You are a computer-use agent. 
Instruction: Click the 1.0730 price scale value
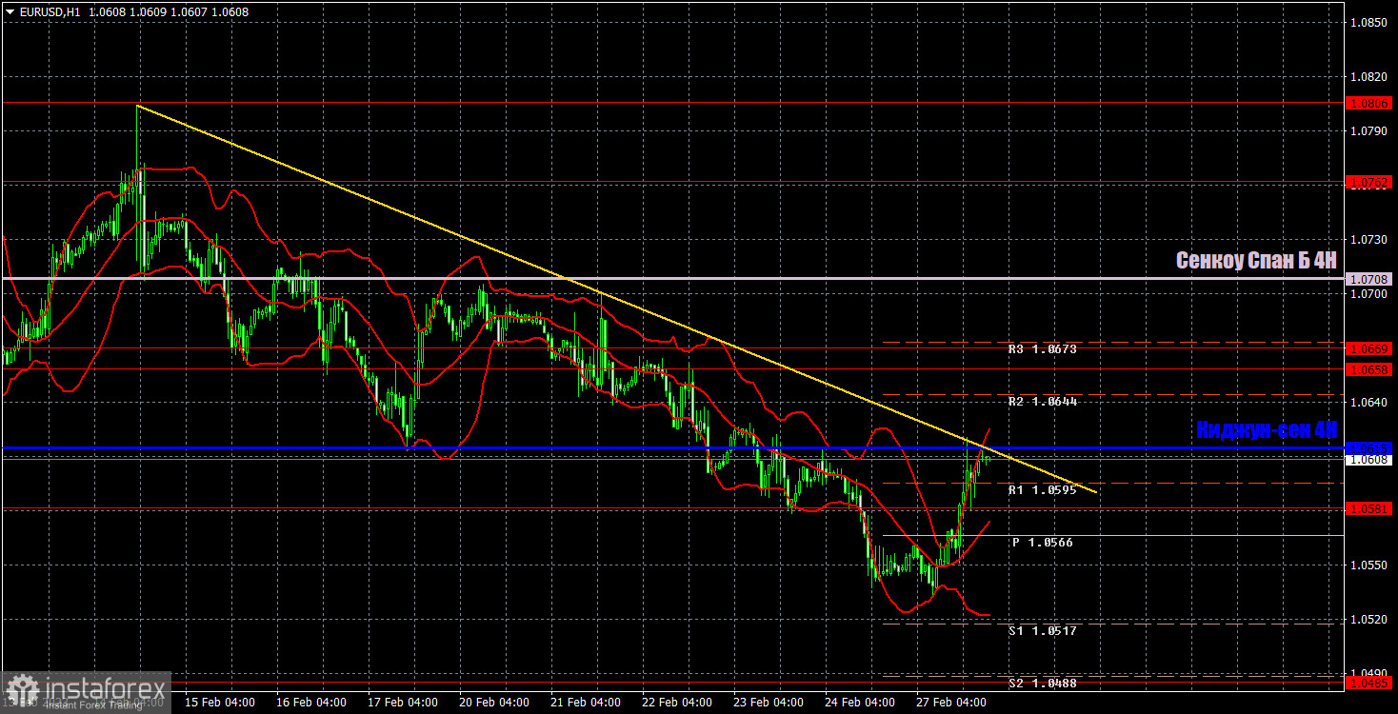click(x=1369, y=239)
